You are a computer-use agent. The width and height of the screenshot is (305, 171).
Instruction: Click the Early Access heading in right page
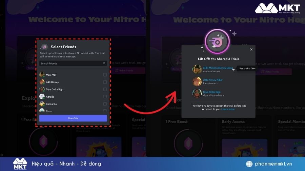pyautogui.click(x=233, y=122)
